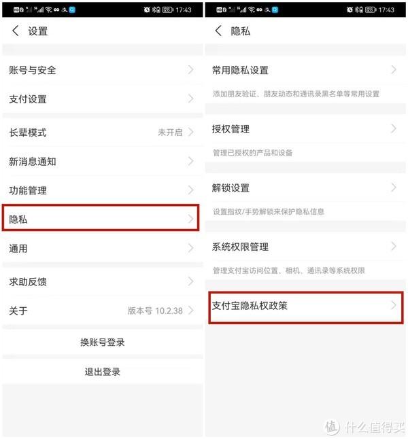Tap chevron next to 通用
This screenshot has height=439, width=408.
point(191,248)
